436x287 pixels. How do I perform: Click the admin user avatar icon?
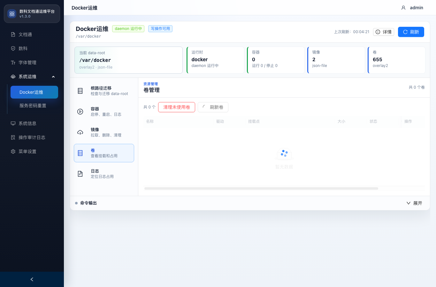[403, 8]
